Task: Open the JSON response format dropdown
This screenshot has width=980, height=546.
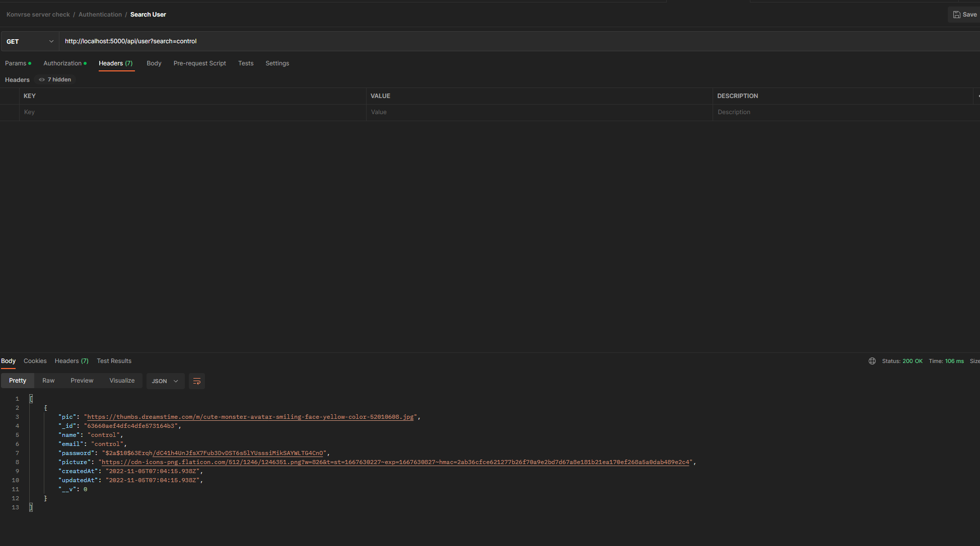Action: [165, 381]
